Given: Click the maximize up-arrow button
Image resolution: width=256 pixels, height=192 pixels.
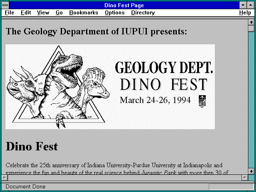Looking at the screenshot, I should 251,5.
